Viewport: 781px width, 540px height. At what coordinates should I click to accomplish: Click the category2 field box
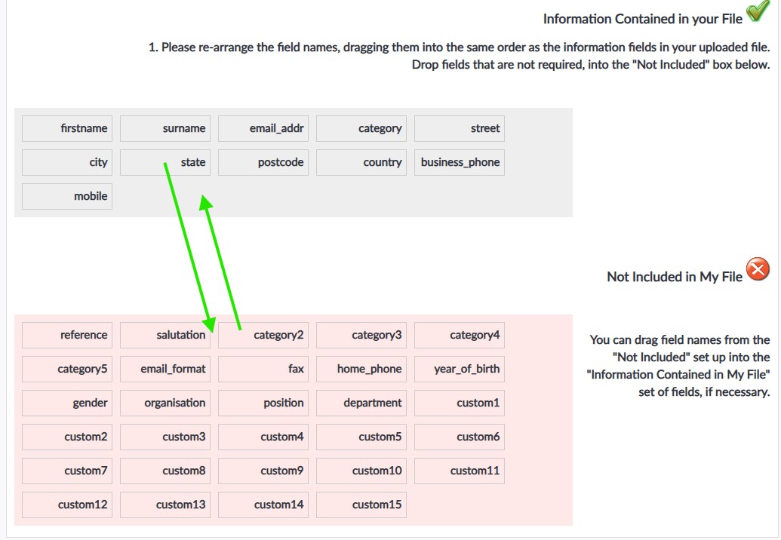(263, 335)
